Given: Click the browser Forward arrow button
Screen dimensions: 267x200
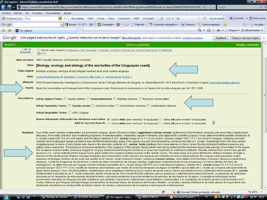Looking at the screenshot, I should [x=9, y=7].
